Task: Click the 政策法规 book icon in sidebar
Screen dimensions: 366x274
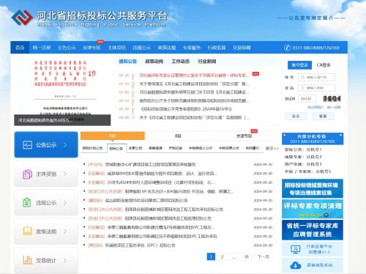Action: coord(27,231)
